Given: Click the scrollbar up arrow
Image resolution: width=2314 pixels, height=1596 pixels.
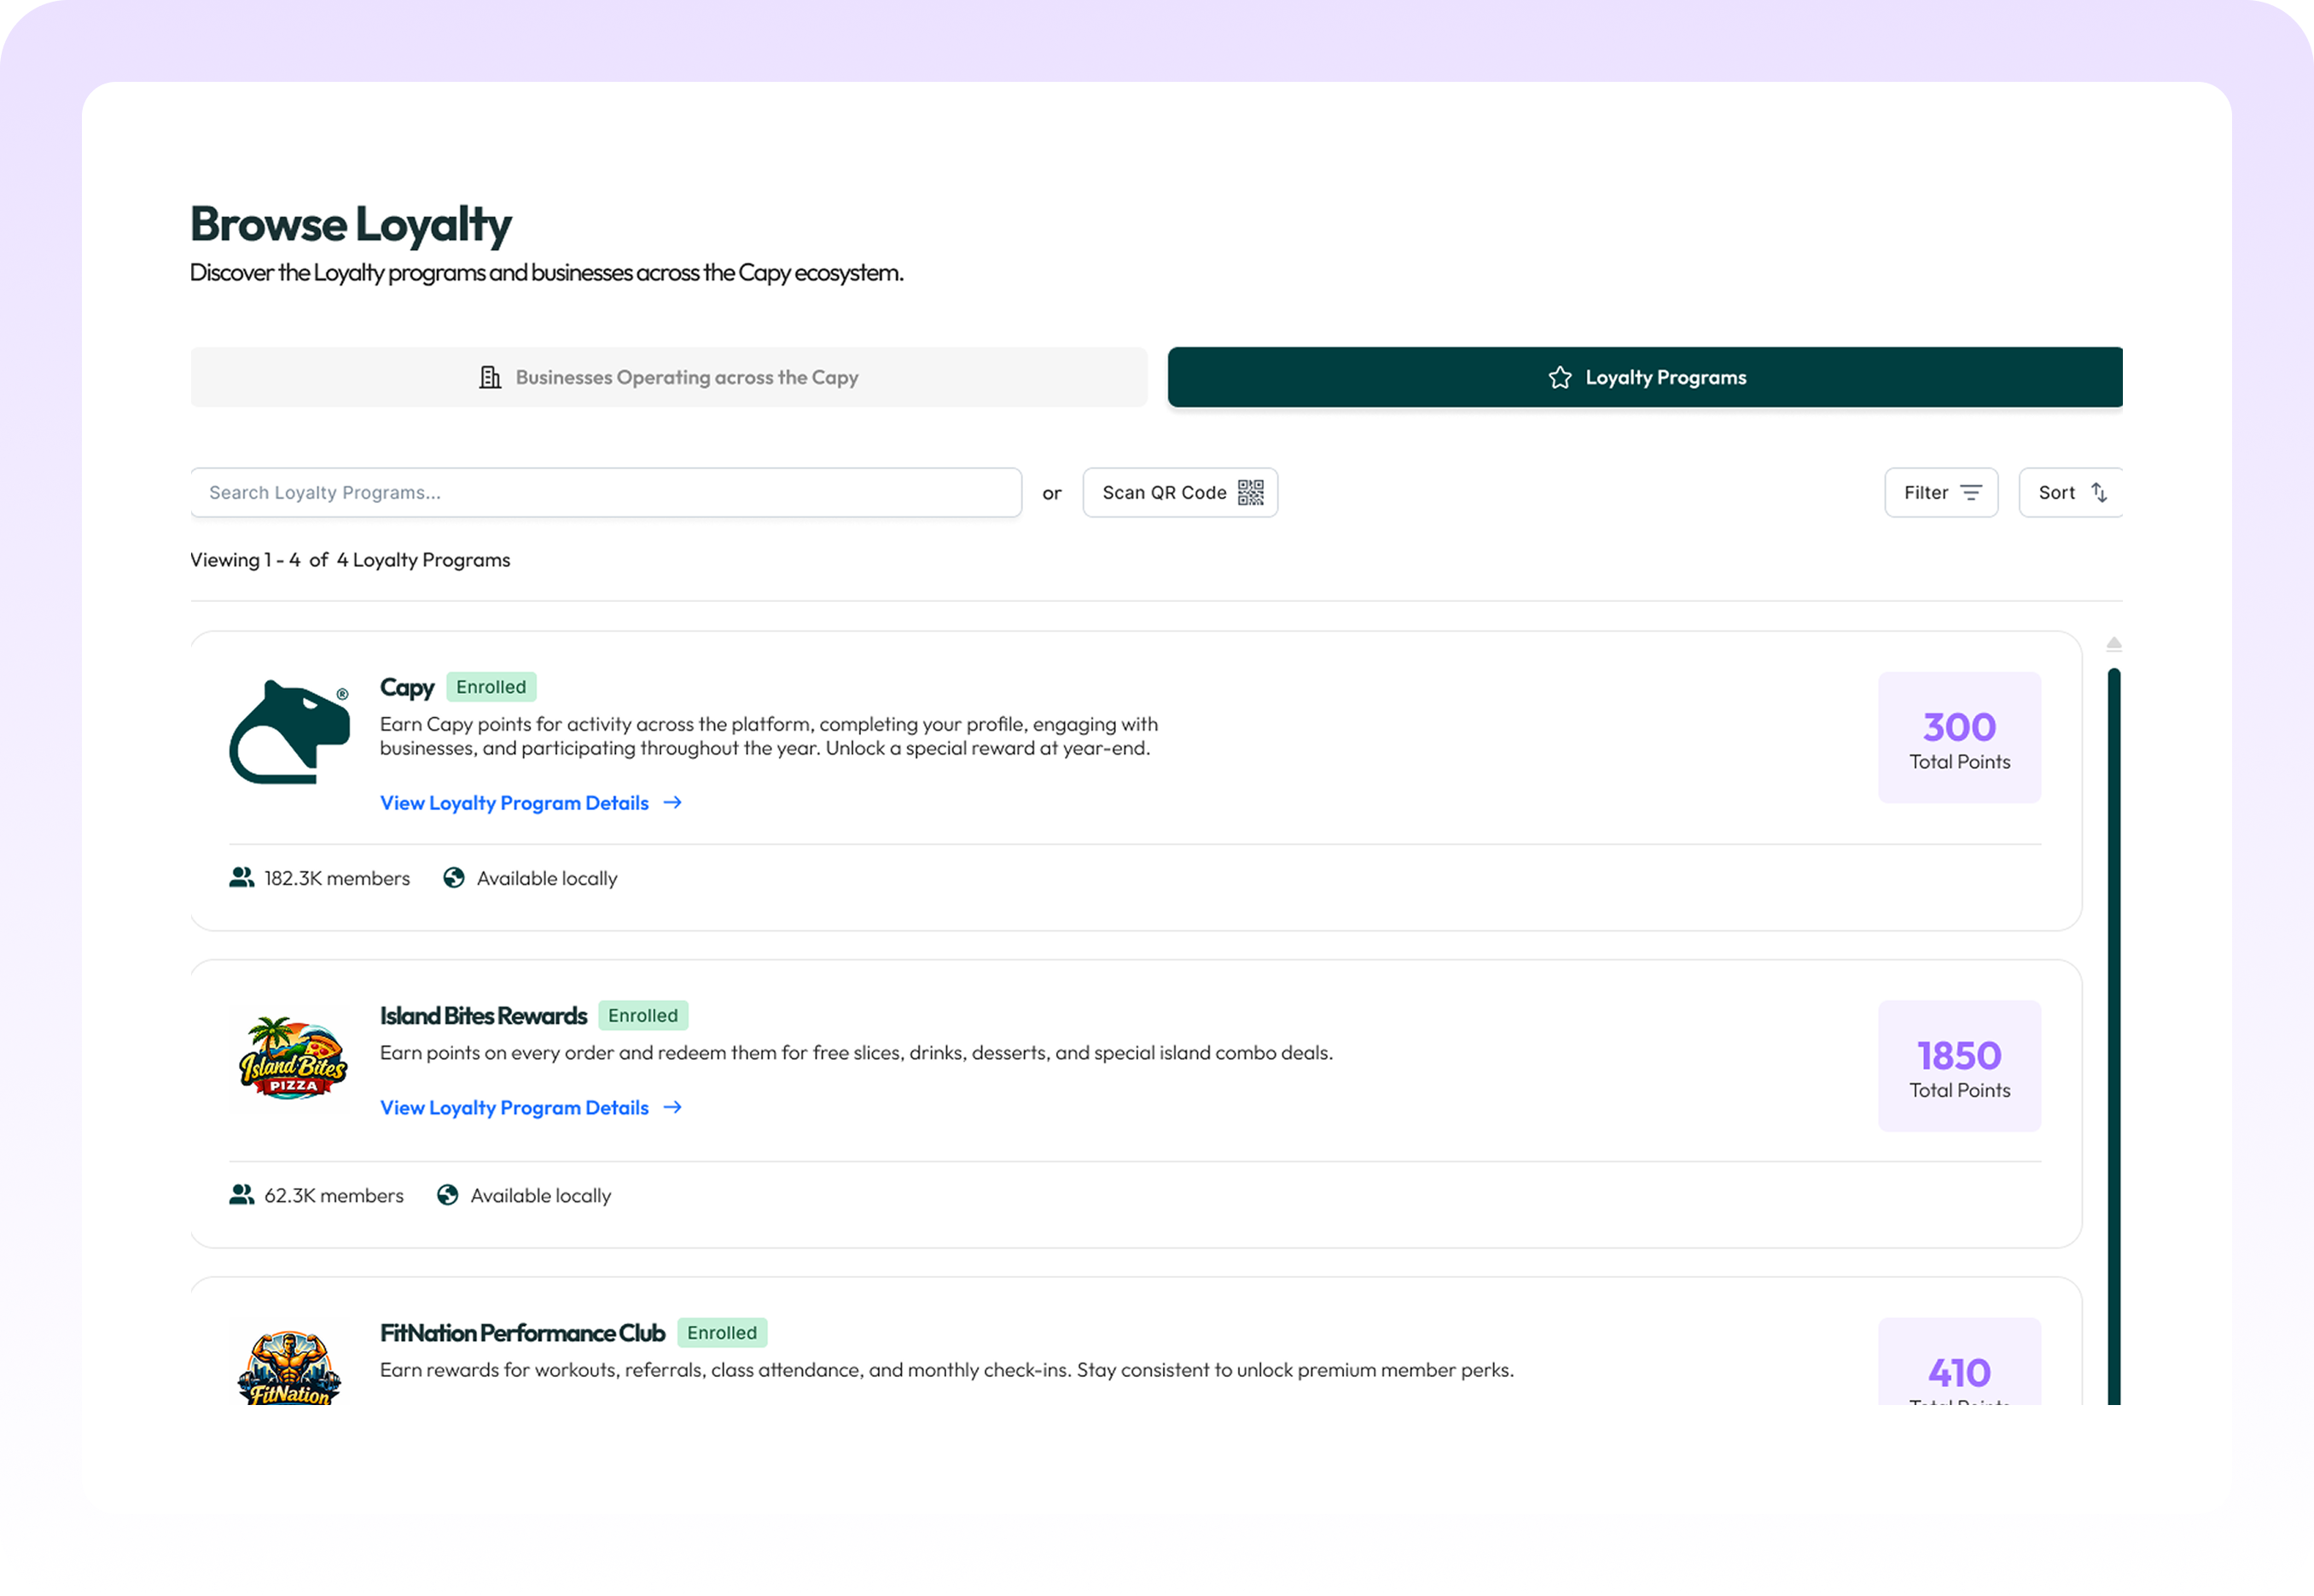Looking at the screenshot, I should point(2113,643).
